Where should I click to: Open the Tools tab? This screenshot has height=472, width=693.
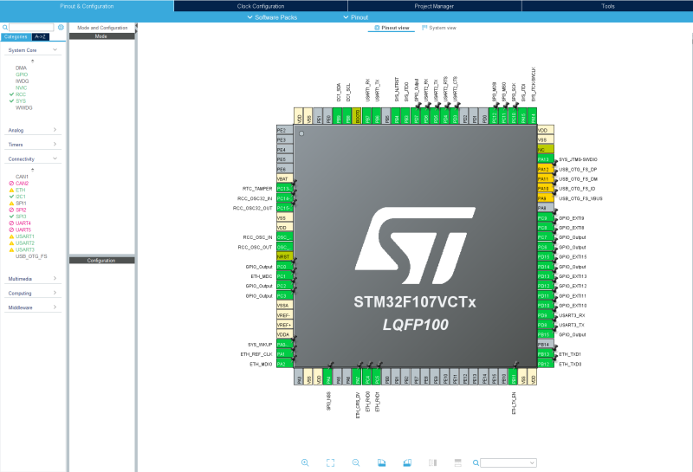coord(608,6)
